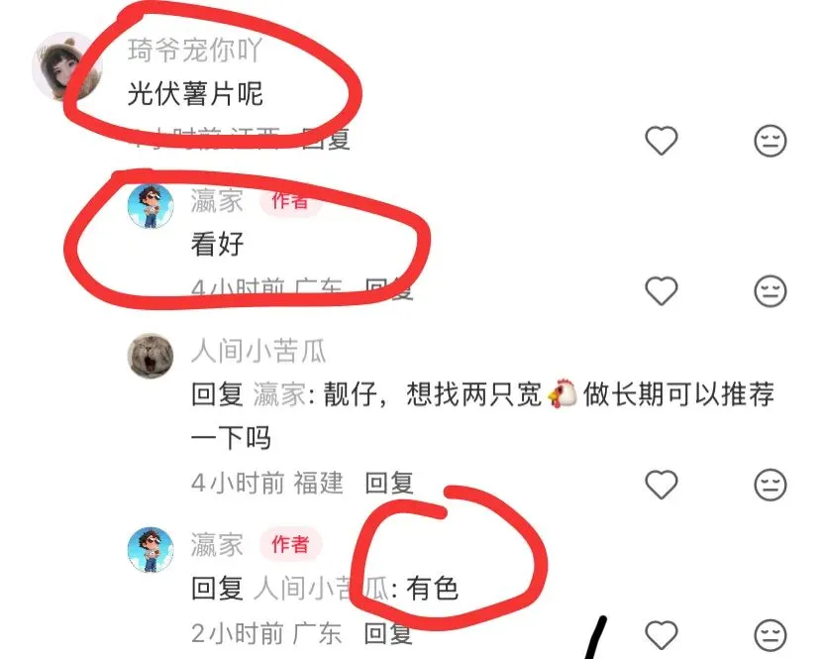Reply to the 有色 comment from 广东
This screenshot has height=659, width=820.
[x=388, y=633]
